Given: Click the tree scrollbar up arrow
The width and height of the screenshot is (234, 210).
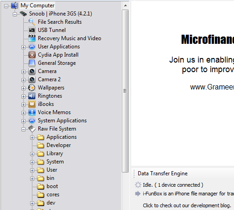Looking at the screenshot, I should click(x=125, y=5).
